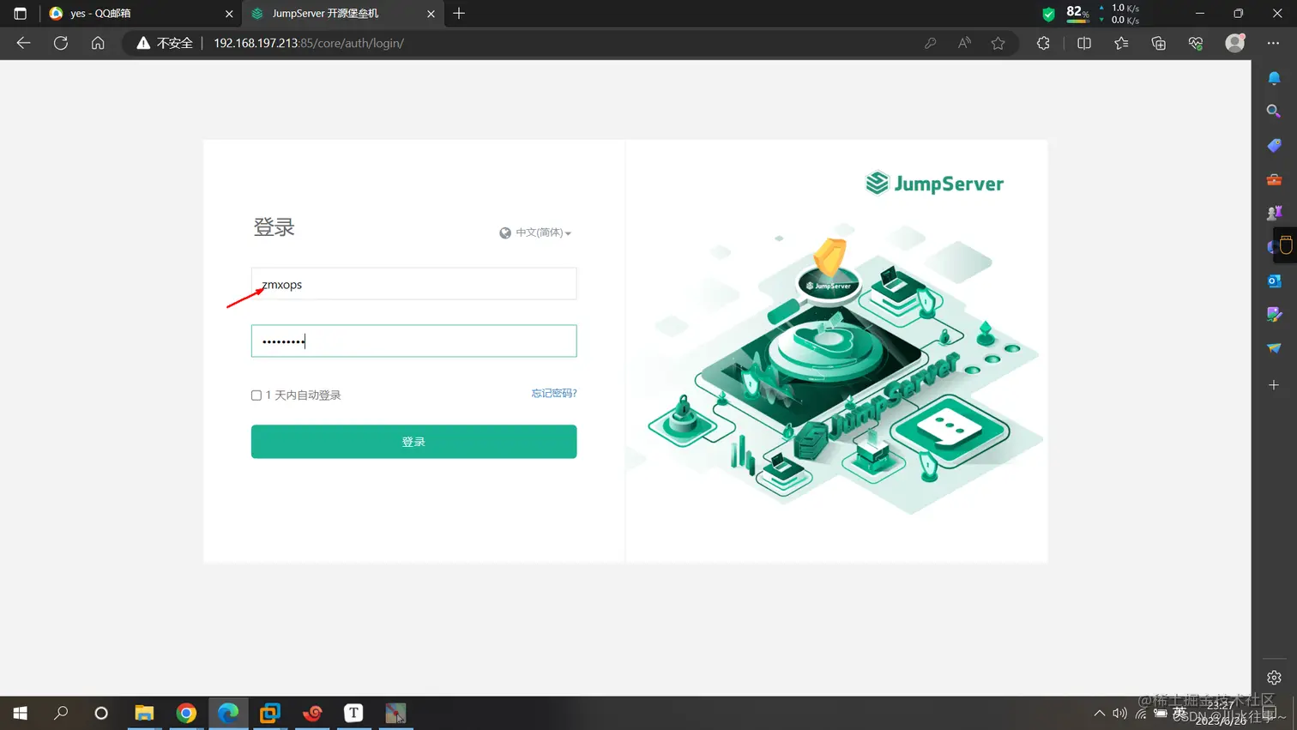1297x730 pixels.
Task: Open the tab actions menu
Action: (x=21, y=14)
